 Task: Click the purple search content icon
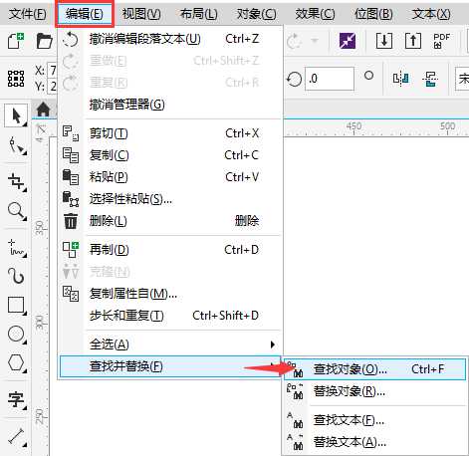click(348, 41)
